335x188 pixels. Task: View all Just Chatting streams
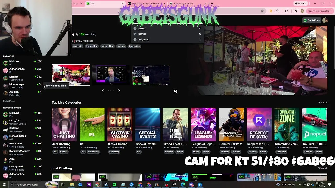(x=322, y=168)
